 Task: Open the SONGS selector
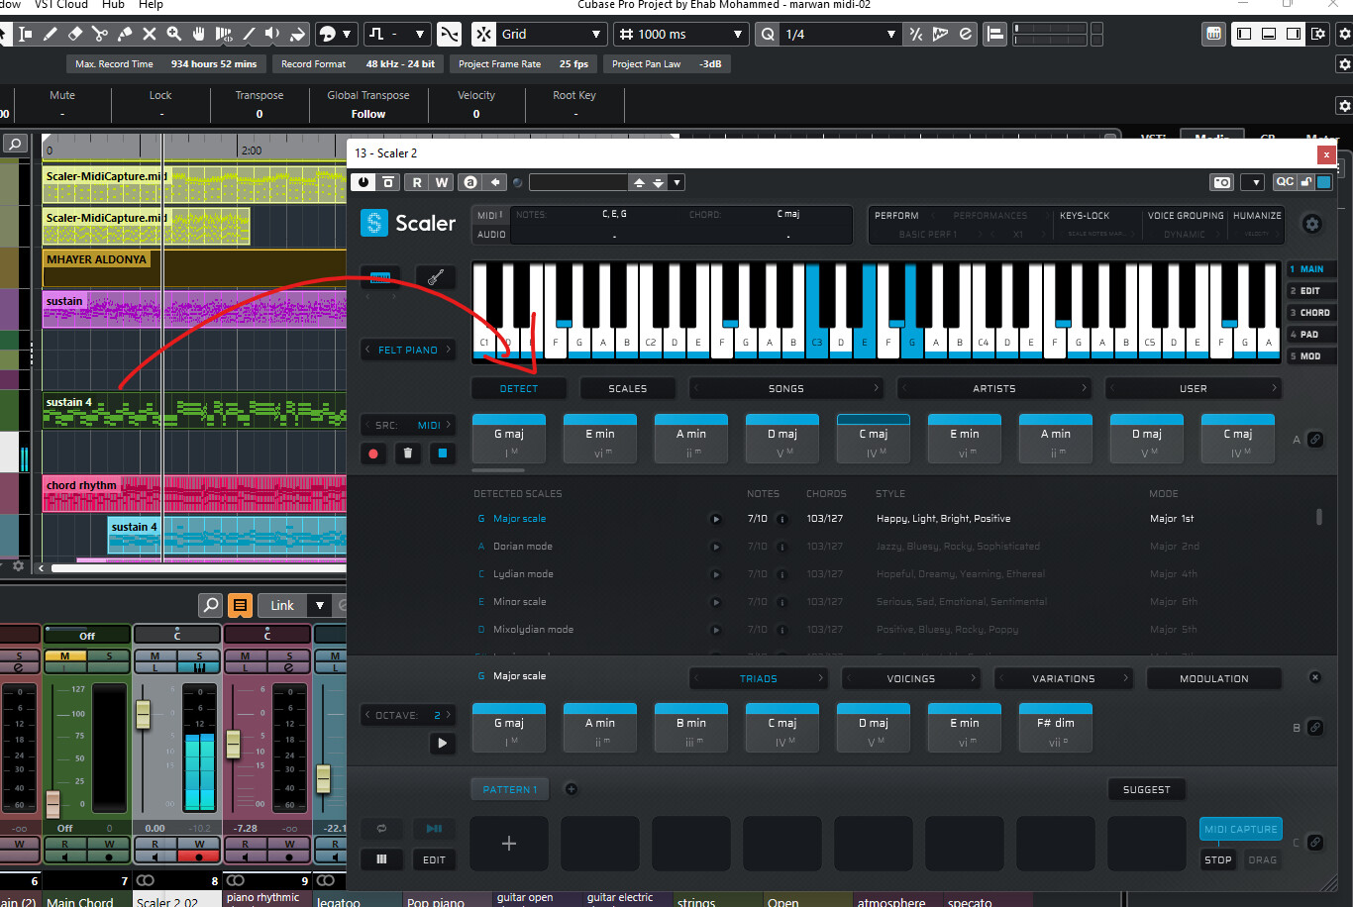tap(786, 388)
